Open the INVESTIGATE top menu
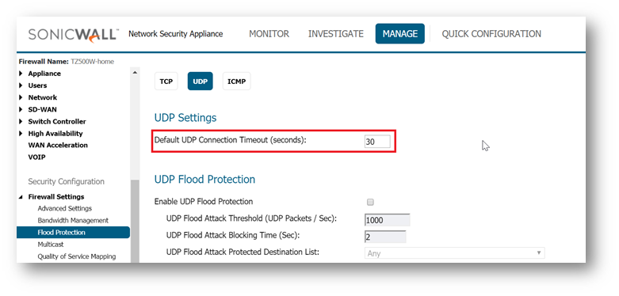The image size is (619, 296). (336, 34)
